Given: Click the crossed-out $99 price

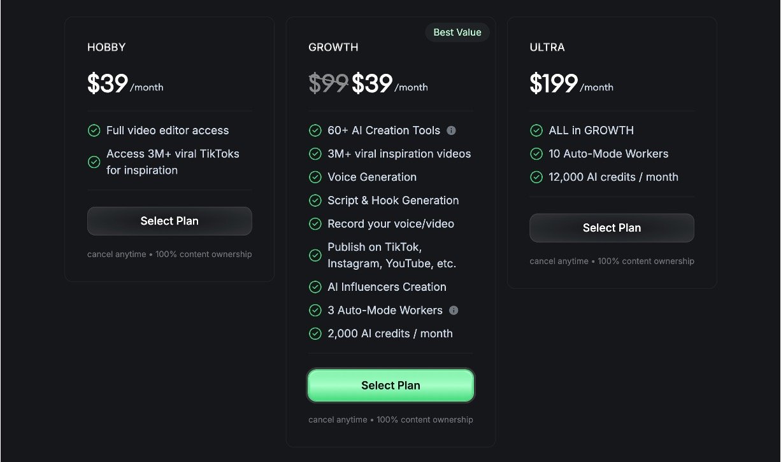Looking at the screenshot, I should coord(328,84).
